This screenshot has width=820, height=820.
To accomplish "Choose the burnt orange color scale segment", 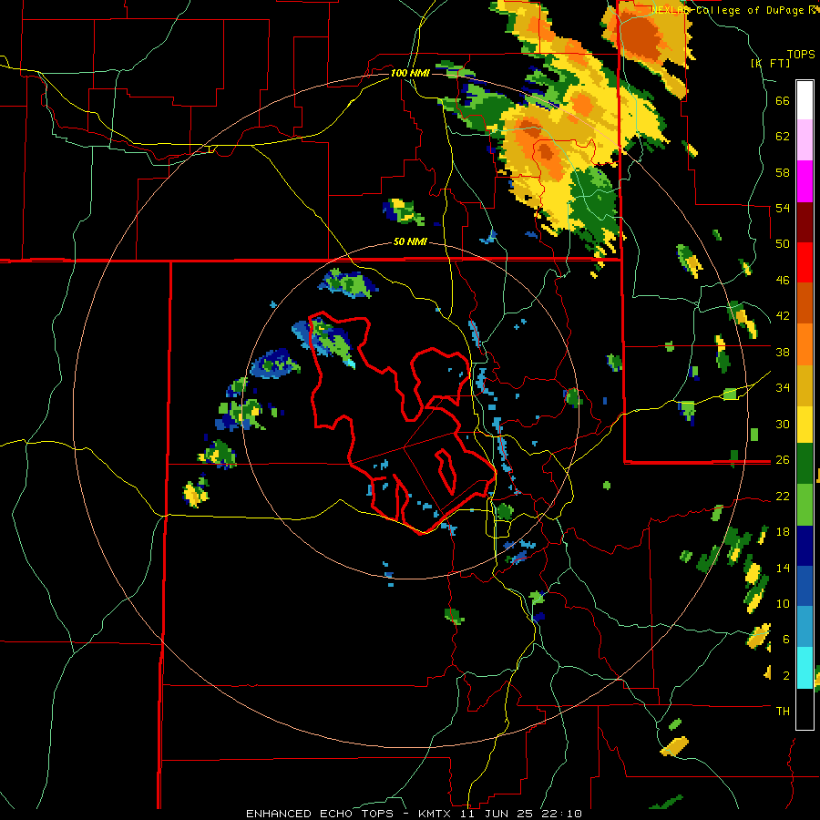I will tap(805, 302).
